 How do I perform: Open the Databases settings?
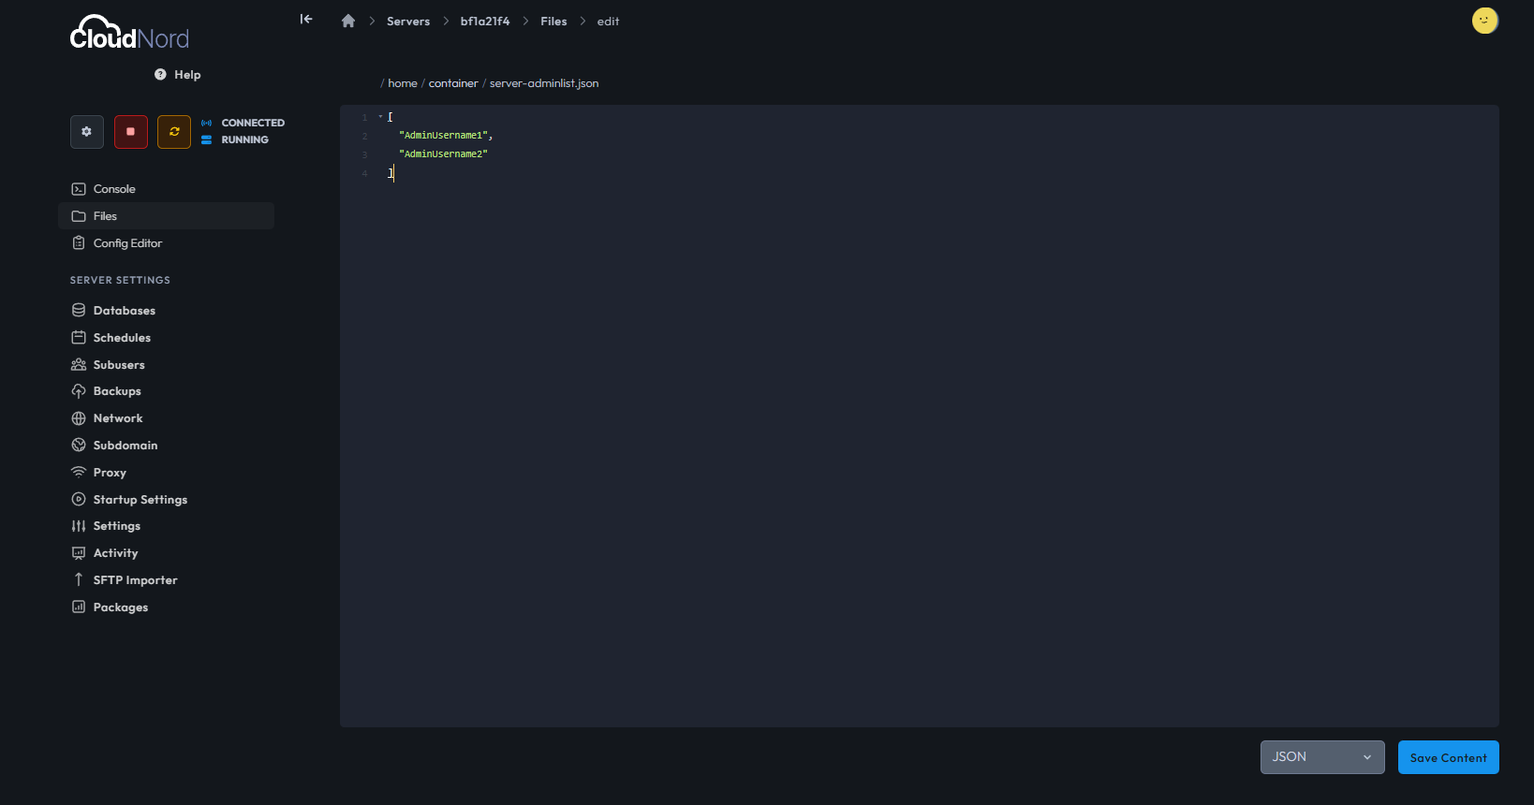pos(124,311)
